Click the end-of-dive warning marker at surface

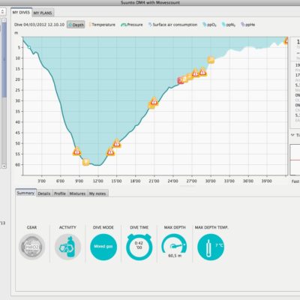(286, 40)
